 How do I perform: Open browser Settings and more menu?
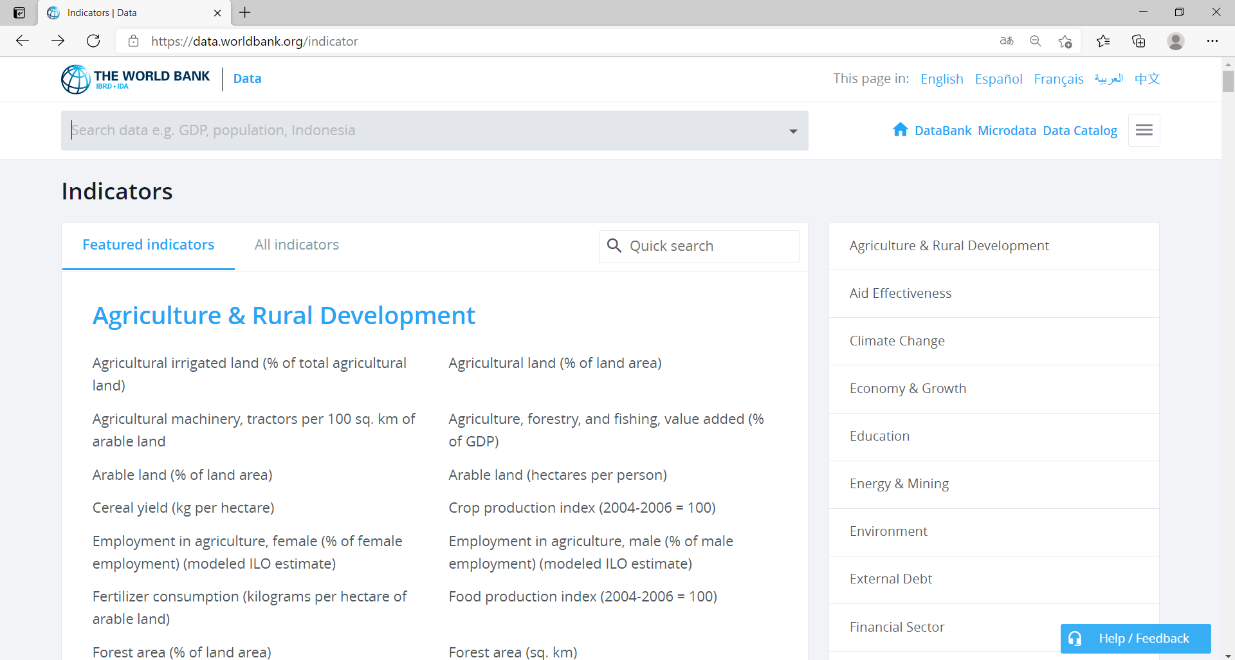point(1212,41)
